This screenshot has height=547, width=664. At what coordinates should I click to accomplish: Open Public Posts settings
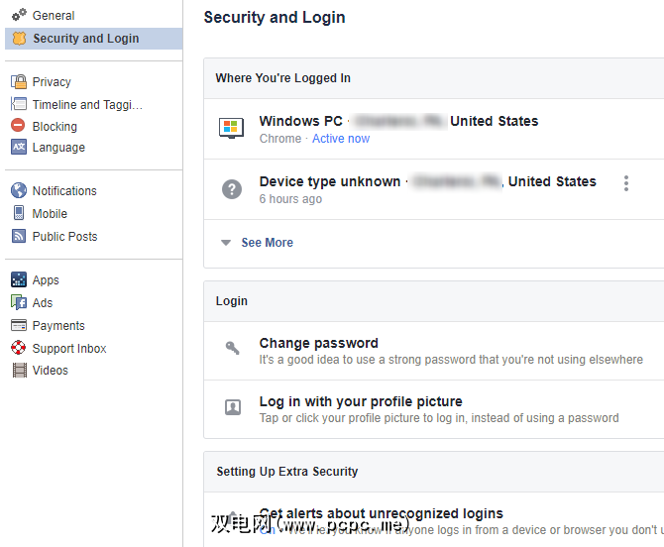tap(64, 236)
